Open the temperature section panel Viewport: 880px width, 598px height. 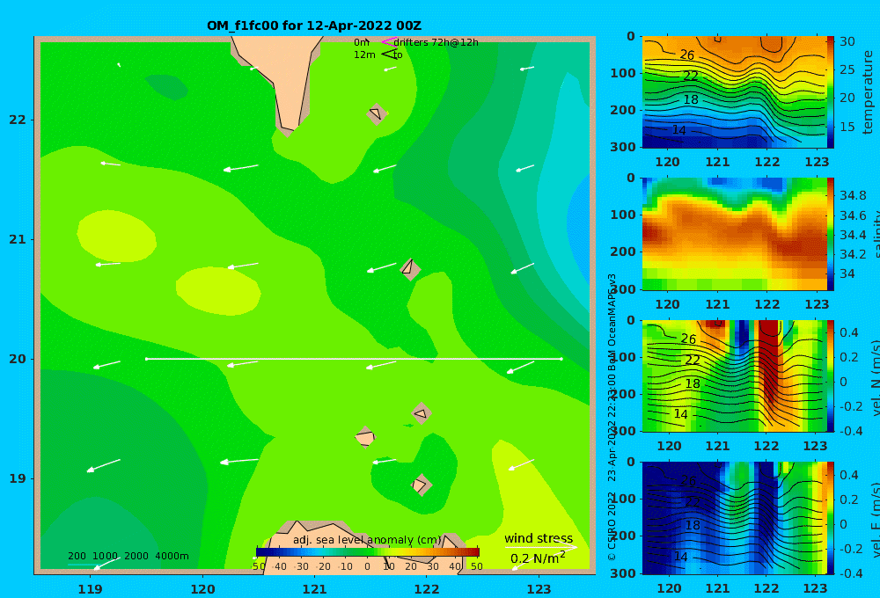735,92
